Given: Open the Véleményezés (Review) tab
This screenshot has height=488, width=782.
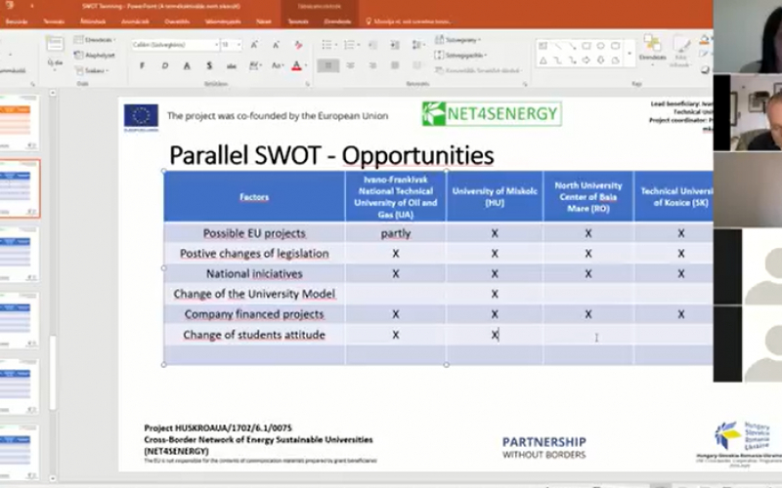Looking at the screenshot, I should tap(223, 21).
